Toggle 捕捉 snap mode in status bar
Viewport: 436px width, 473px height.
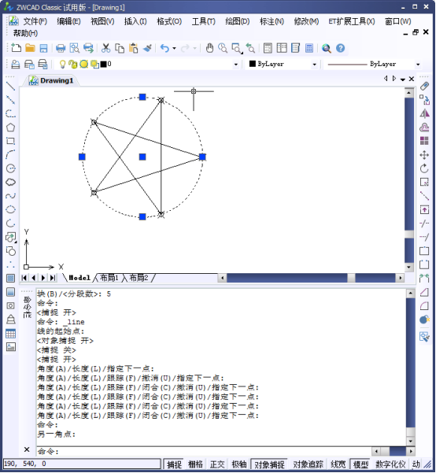click(x=174, y=464)
